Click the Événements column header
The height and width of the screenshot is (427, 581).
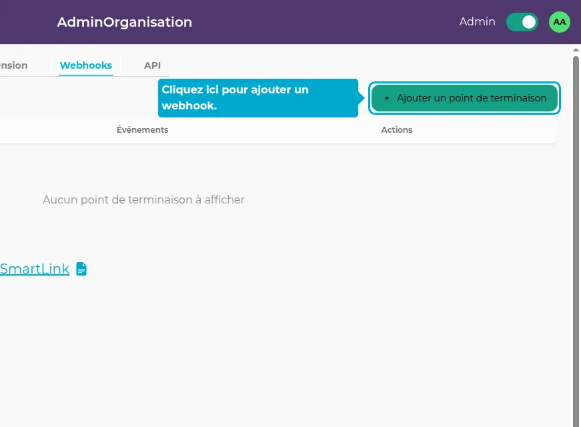pos(142,129)
